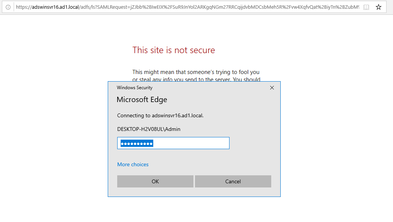Click the site information icon in address bar
The width and height of the screenshot is (393, 222).
click(x=8, y=7)
